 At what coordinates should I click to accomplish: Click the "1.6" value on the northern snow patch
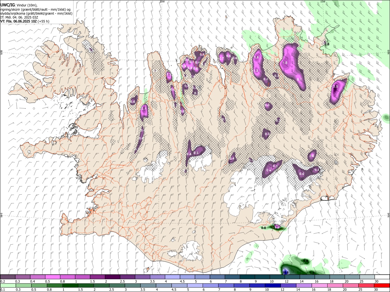click(x=256, y=57)
